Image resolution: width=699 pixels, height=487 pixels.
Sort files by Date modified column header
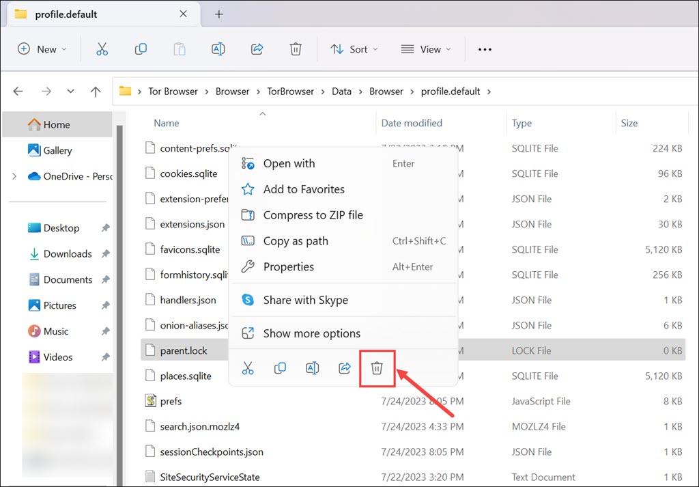[412, 124]
